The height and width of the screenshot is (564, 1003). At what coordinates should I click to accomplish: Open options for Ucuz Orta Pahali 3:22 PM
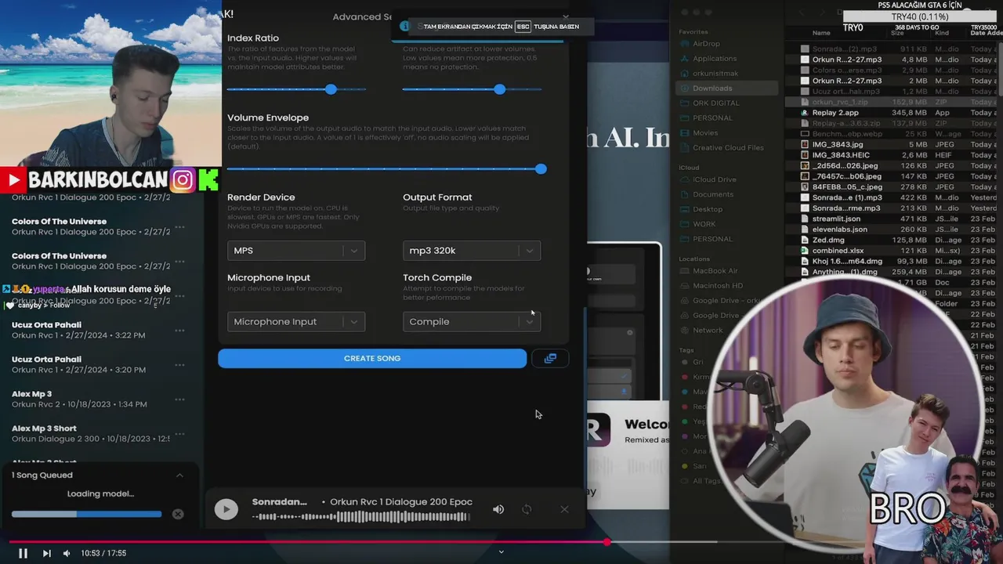179,331
